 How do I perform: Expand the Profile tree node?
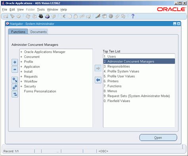21,62
